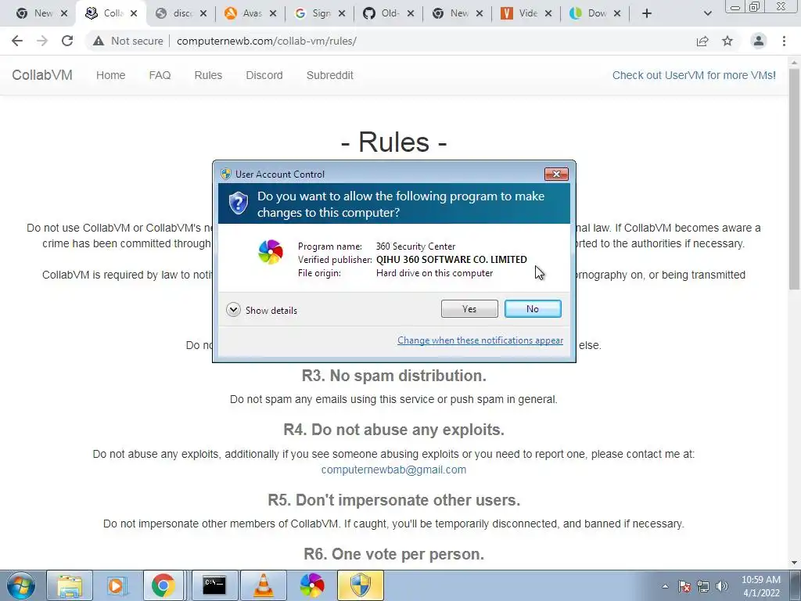Click the '- Rules -' page title
801x601 pixels.
[x=394, y=142]
